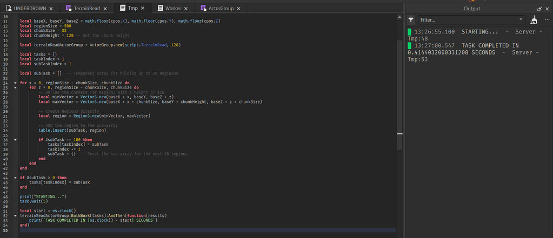Undock the Output panel with pop-out icon

point(539,9)
